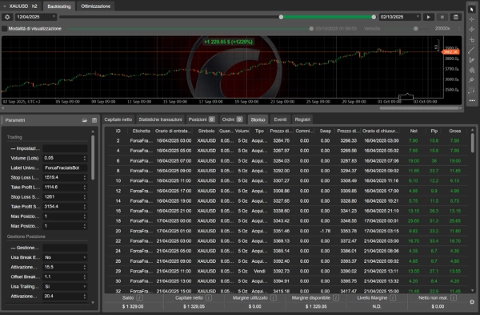Pick the pencil drawing tool
The height and width of the screenshot is (315, 480).
coord(472,60)
